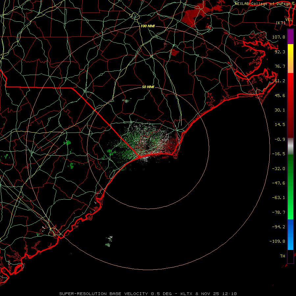Click the -94.2 legend value

click(x=279, y=227)
